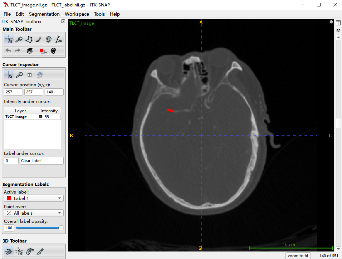
Task: Select the Paintbrush tool in Main Toolbar
Action: pyautogui.click(x=39, y=40)
